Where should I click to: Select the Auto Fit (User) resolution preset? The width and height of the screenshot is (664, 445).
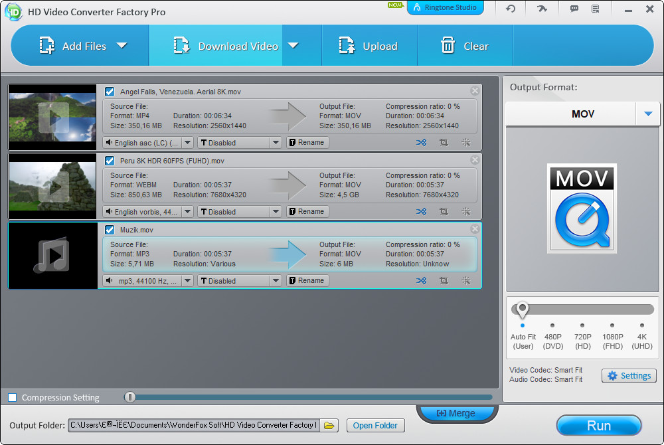[x=523, y=338]
